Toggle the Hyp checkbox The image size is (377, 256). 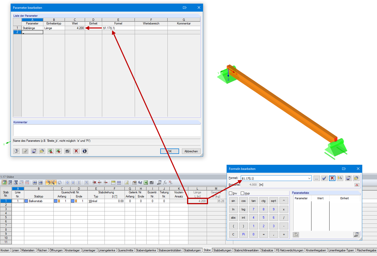(242, 193)
